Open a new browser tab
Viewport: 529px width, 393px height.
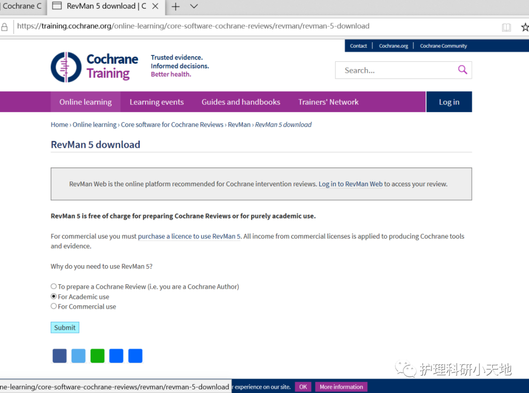tap(175, 6)
